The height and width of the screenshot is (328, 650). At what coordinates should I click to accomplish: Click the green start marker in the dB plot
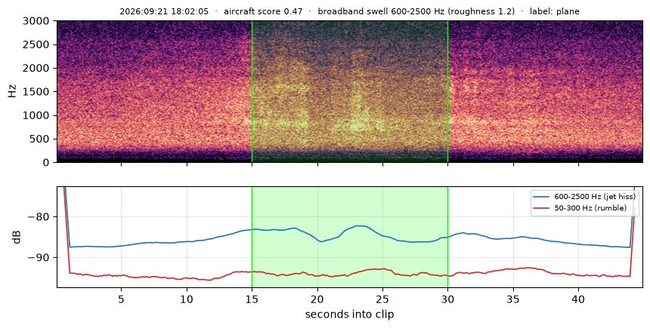click(x=252, y=237)
